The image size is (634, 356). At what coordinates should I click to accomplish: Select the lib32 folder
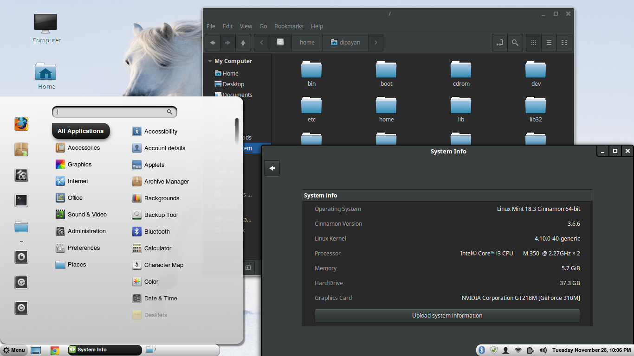(536, 109)
